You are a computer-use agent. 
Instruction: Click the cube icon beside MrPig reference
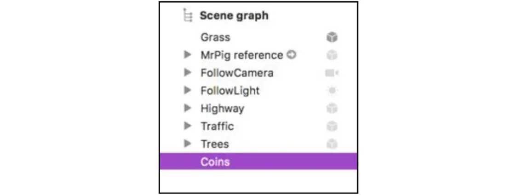click(x=332, y=55)
